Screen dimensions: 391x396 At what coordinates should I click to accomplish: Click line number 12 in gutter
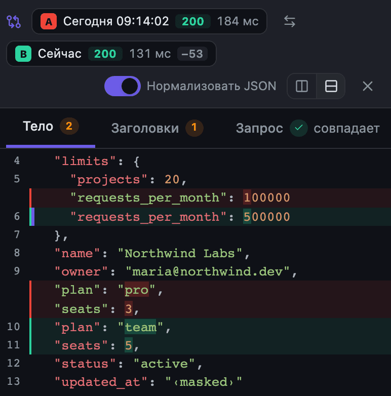[13, 363]
